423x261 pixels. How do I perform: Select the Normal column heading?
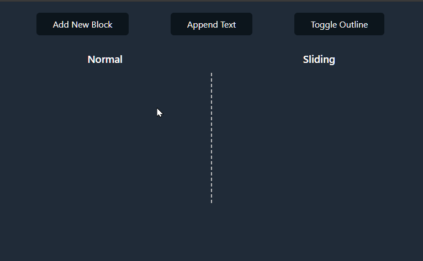point(105,60)
